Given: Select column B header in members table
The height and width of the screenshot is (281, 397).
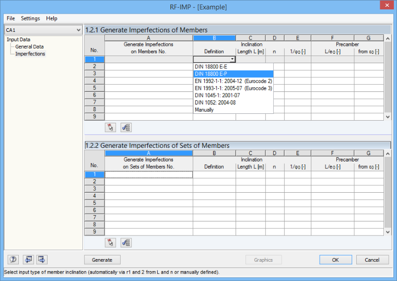Looking at the screenshot, I should click(x=214, y=38).
